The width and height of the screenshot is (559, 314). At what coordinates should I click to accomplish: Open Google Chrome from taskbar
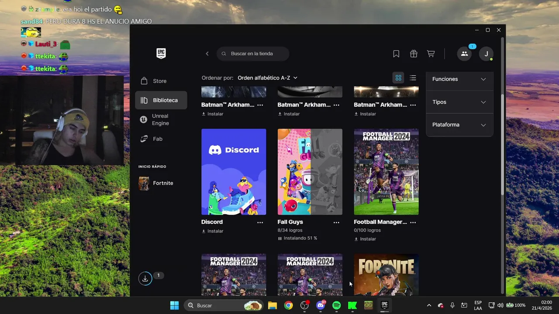click(288, 305)
